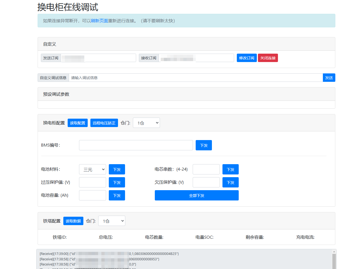Click the 剩余容量: label
Screen dimensions: 354x269
coord(255,237)
